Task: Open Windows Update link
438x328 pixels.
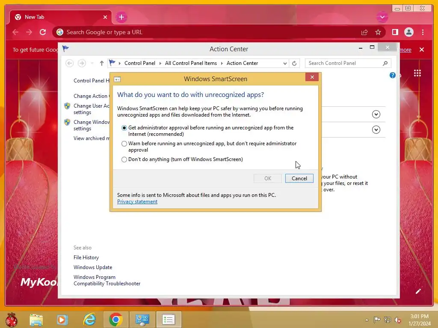Action: tap(93, 267)
